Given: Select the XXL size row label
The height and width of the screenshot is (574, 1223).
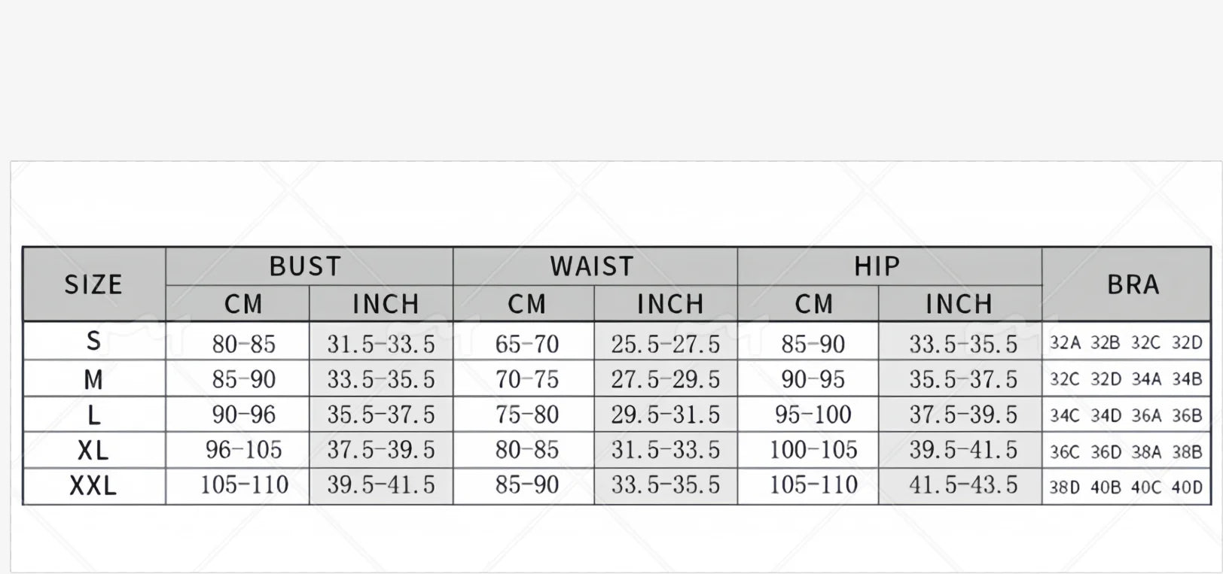Looking at the screenshot, I should pyautogui.click(x=93, y=485).
